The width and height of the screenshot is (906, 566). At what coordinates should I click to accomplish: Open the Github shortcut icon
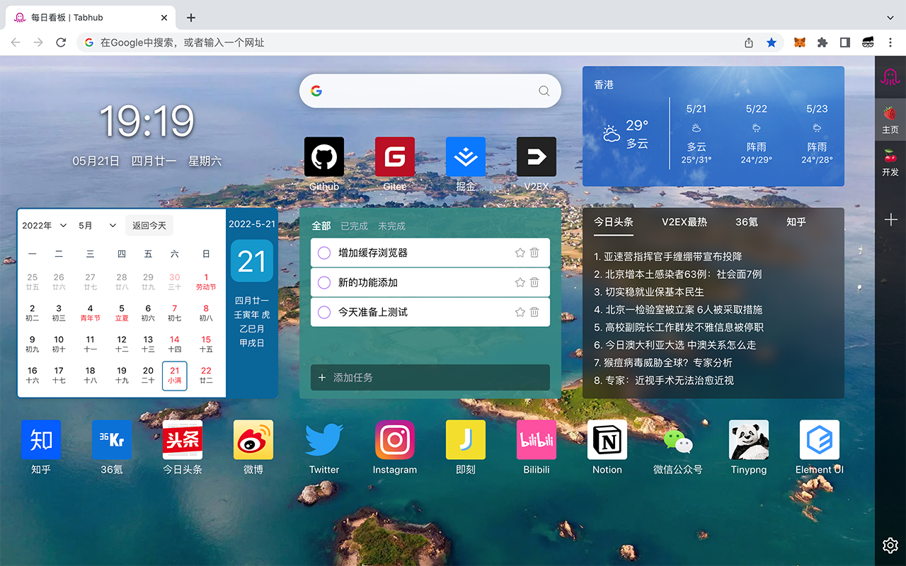(x=323, y=156)
